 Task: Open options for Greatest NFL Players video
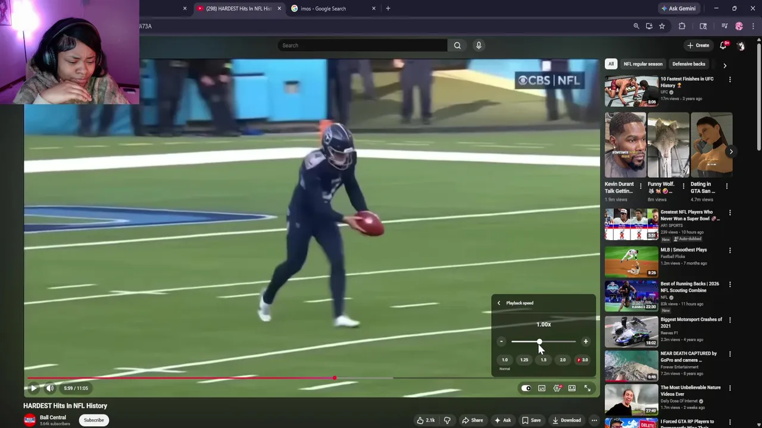click(x=730, y=212)
